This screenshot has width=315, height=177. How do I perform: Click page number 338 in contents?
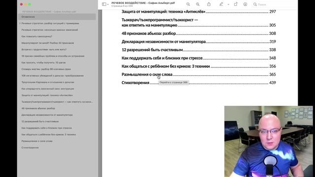click(x=272, y=50)
